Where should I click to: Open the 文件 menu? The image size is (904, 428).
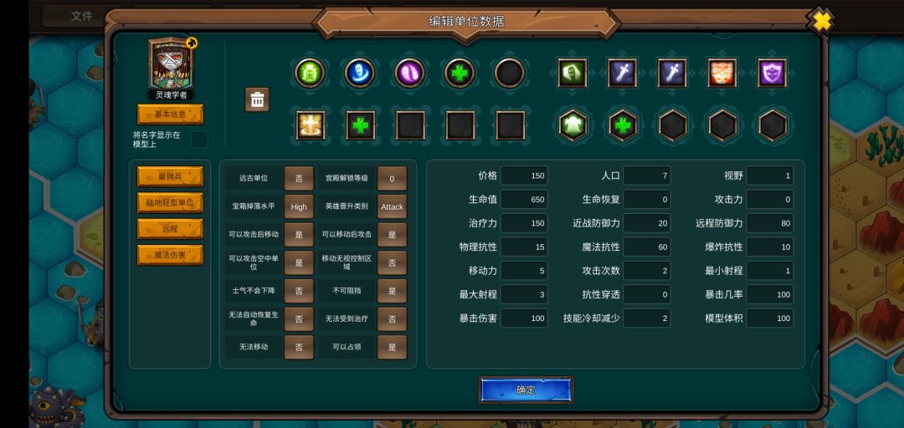pyautogui.click(x=82, y=16)
